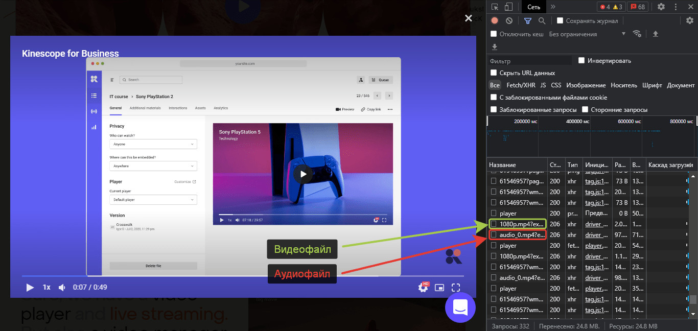This screenshot has width=698, height=331.
Task: Open network panel settings gear beside Сохранять журнал
Action: pos(690,21)
